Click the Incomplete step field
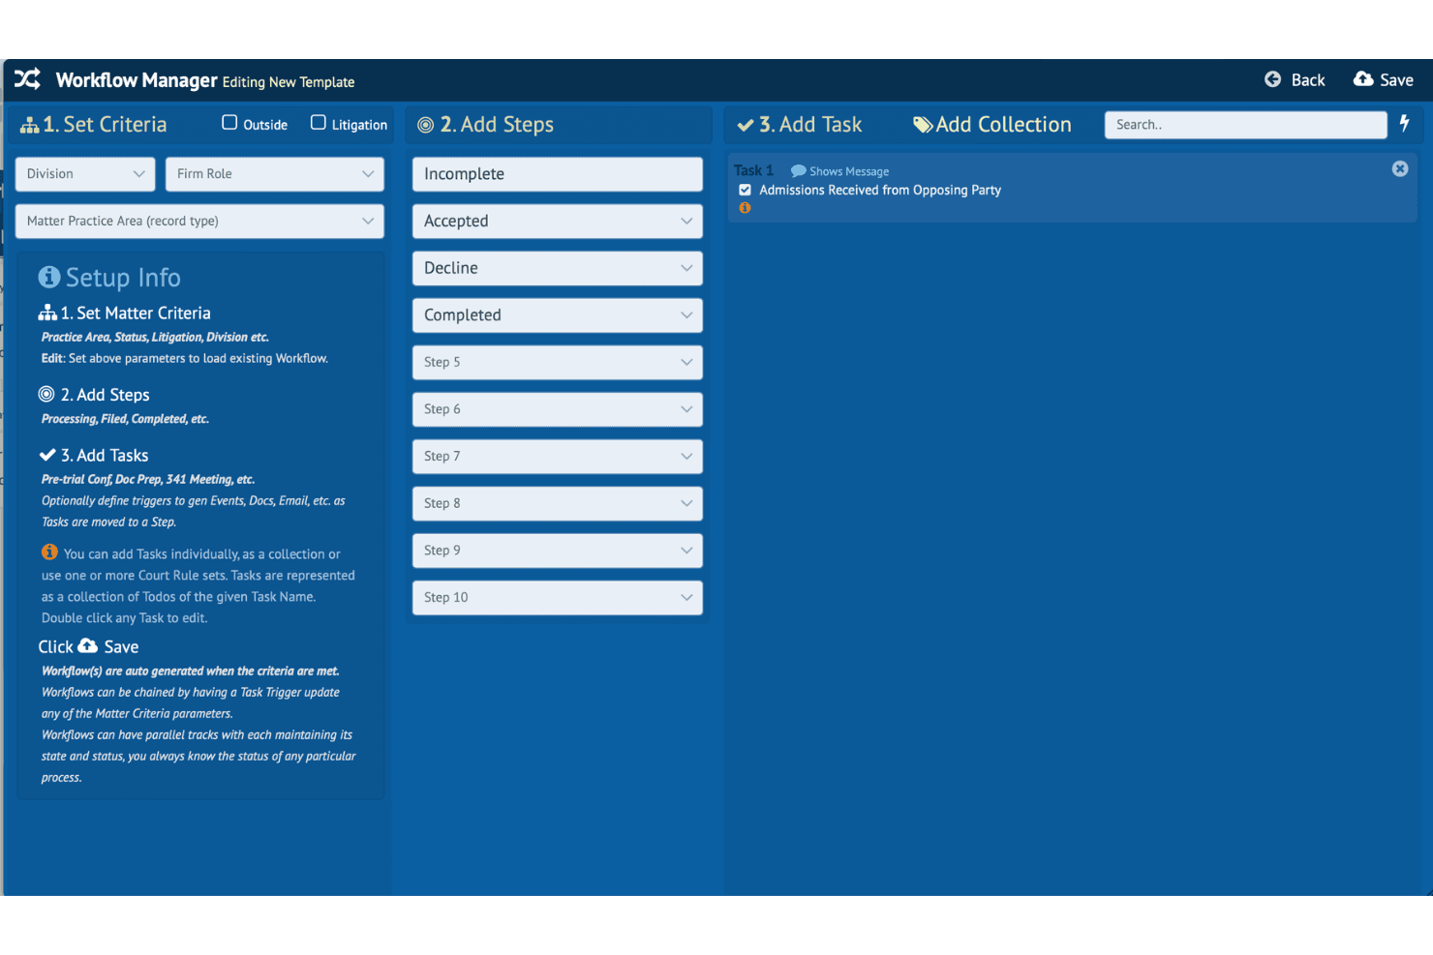The height and width of the screenshot is (955, 1433). (x=558, y=174)
